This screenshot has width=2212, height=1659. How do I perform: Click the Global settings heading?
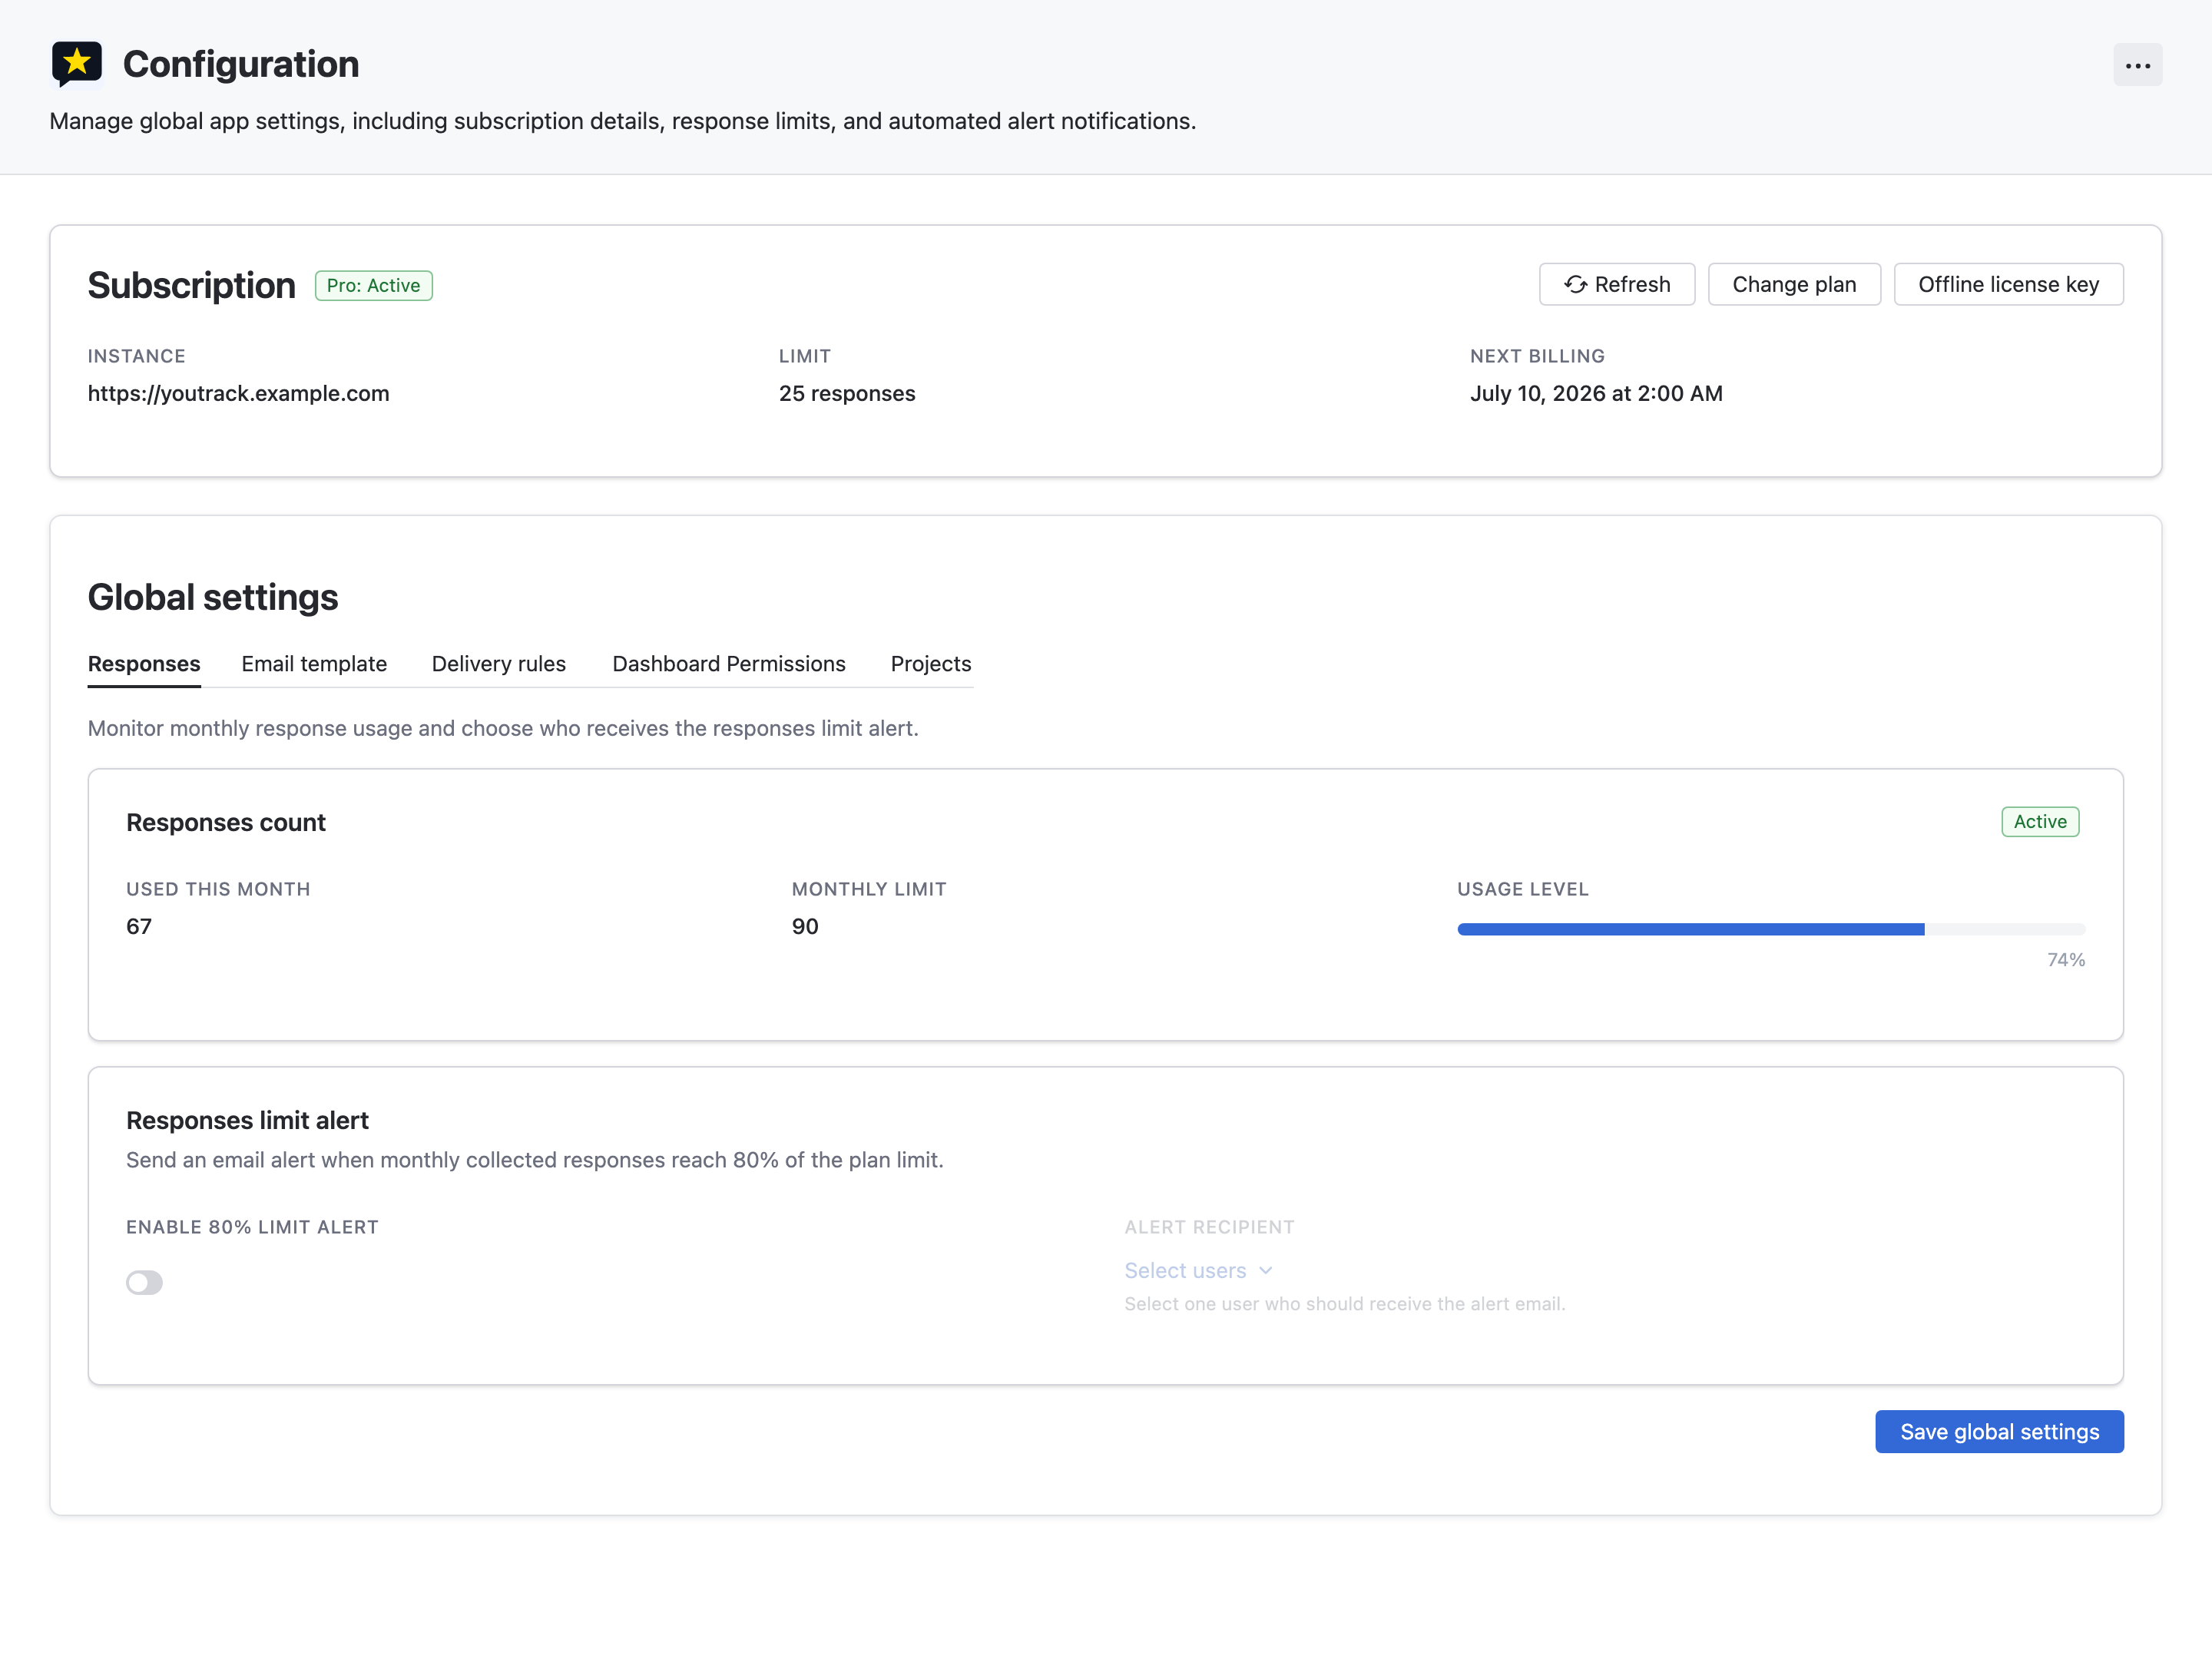coord(213,597)
